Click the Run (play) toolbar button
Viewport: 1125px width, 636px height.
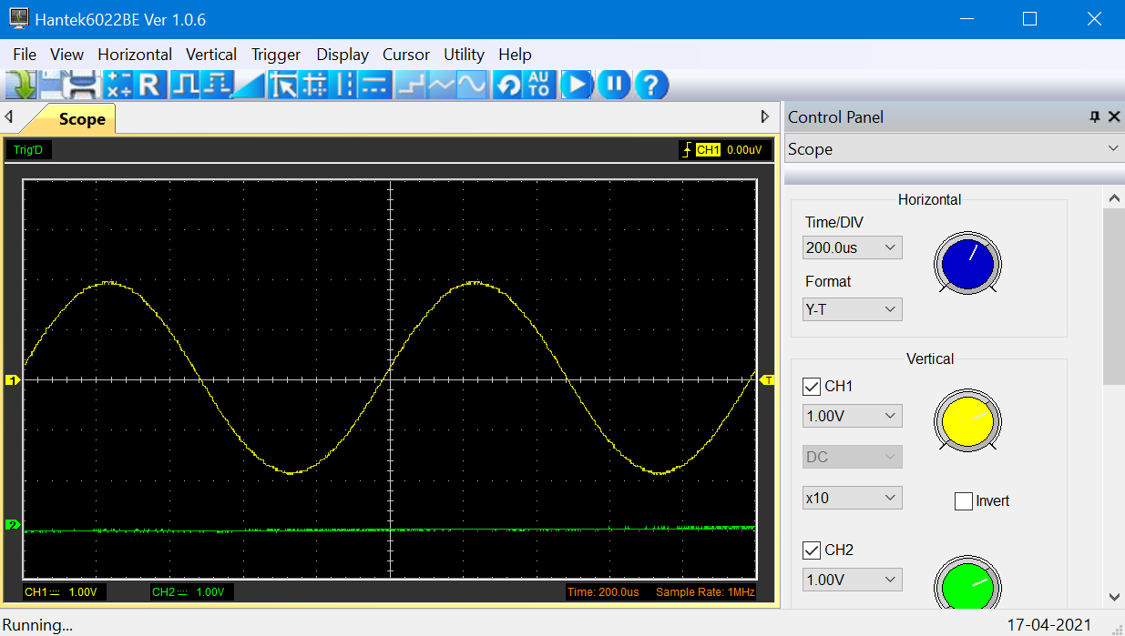[576, 86]
